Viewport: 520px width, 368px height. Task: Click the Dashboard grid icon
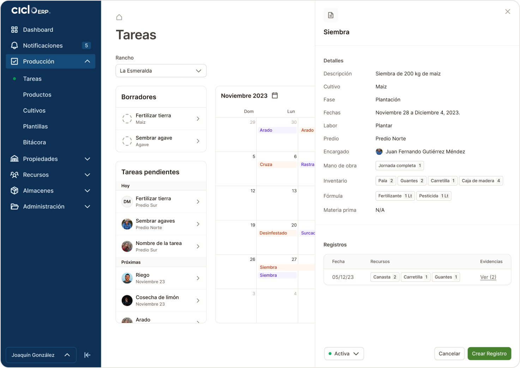(x=14, y=30)
